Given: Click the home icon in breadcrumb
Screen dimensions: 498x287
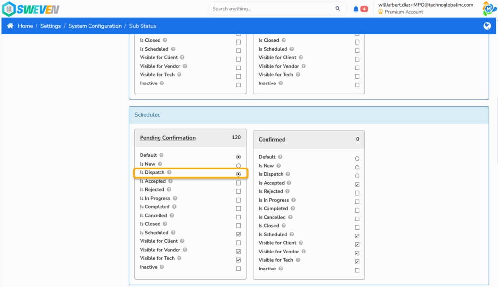Looking at the screenshot, I should pyautogui.click(x=10, y=26).
